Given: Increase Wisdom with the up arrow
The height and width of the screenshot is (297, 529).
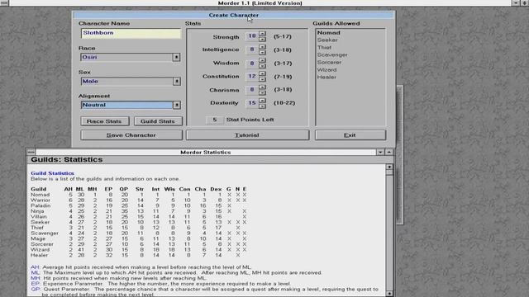Looking at the screenshot, I should click(262, 60).
